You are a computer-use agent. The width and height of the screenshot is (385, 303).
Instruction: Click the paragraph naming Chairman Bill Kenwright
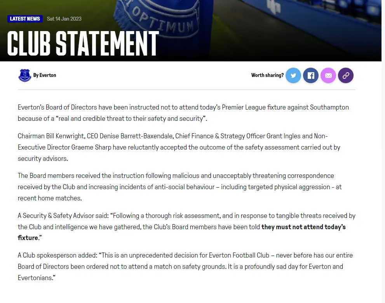[179, 147]
